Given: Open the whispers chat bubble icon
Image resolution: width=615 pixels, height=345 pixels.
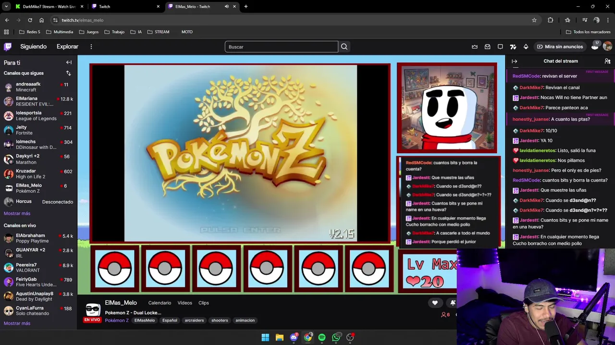Looking at the screenshot, I should [500, 46].
